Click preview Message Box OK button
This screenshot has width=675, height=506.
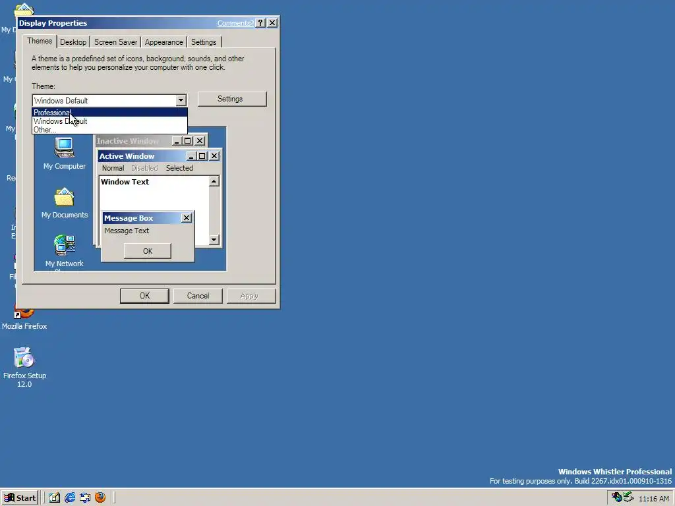148,251
